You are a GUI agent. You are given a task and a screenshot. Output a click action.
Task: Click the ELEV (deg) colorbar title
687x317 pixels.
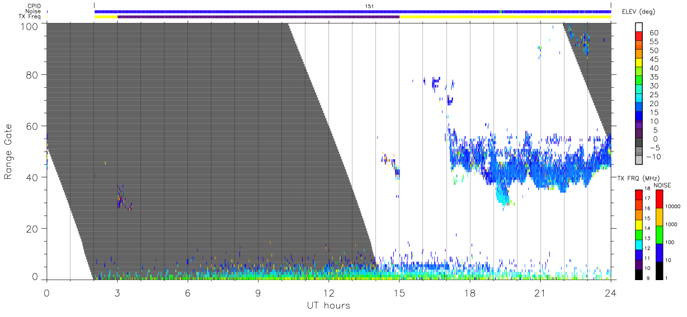[638, 12]
